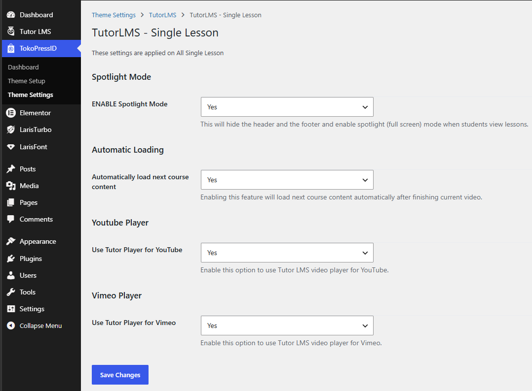Screen dimensions: 532x391
Task: Open the Automatically load next course content dropdown
Action: pos(287,180)
